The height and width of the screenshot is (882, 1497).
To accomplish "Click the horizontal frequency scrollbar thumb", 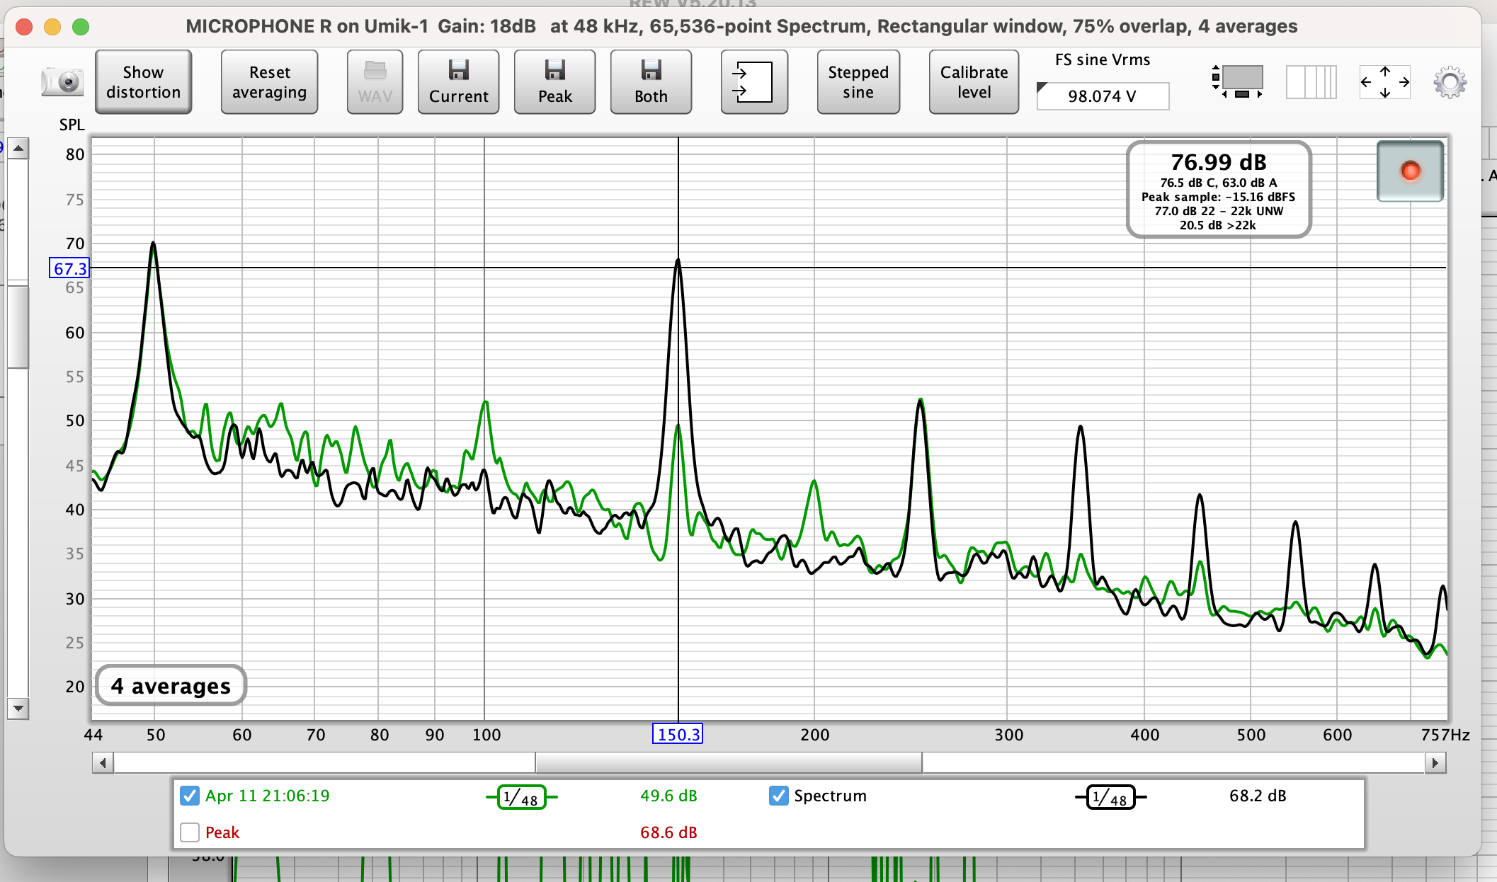I will [728, 763].
